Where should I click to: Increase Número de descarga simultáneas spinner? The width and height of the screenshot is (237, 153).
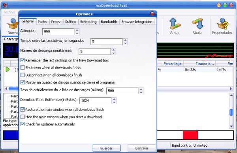pyautogui.click(x=113, y=50)
